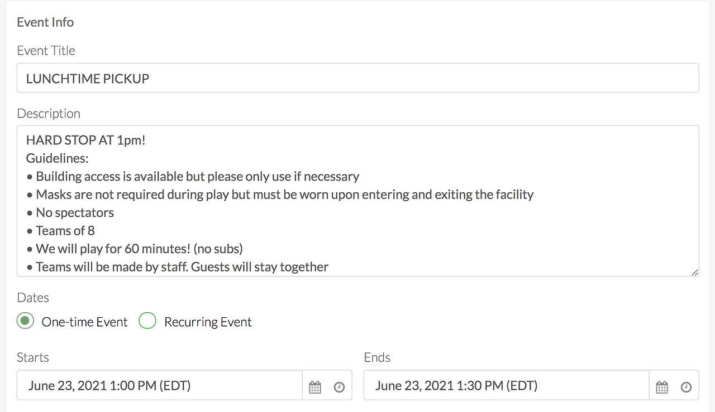Screen dimensions: 715x412
Task: Place cursor on "HARD STOP AT 1pm!" line
Action: 86,140
